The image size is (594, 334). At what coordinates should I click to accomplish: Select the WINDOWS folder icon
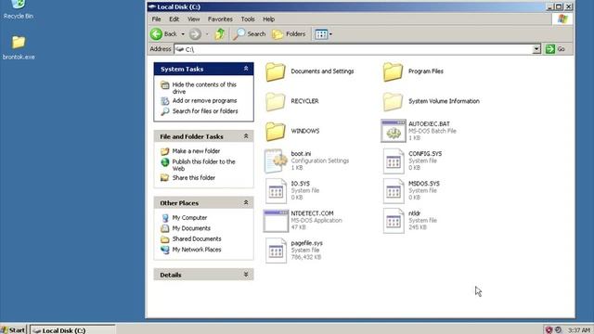pyautogui.click(x=276, y=132)
